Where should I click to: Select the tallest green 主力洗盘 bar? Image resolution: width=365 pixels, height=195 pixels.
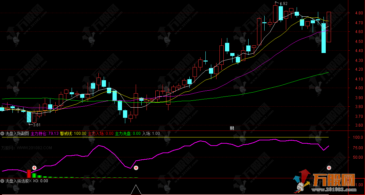point(34,175)
